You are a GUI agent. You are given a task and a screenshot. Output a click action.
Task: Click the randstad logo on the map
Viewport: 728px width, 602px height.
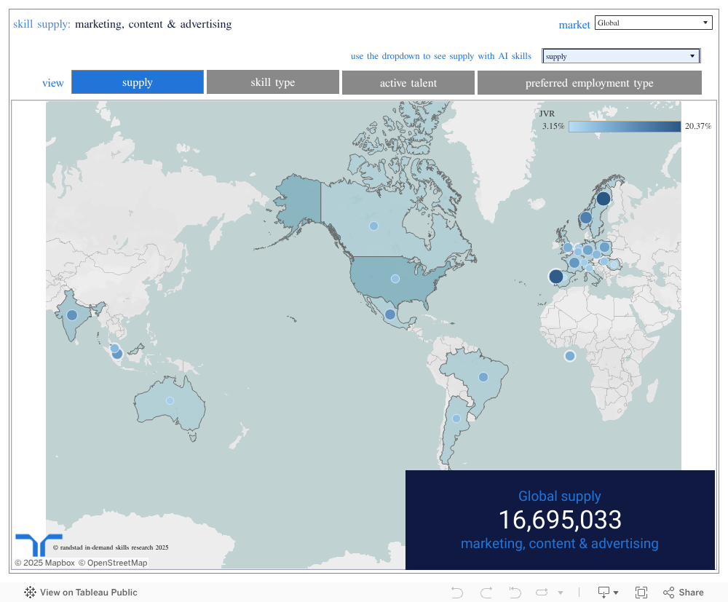40,543
